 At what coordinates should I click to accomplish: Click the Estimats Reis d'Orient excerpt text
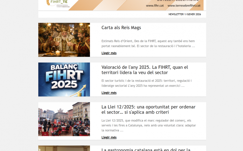(x=148, y=43)
